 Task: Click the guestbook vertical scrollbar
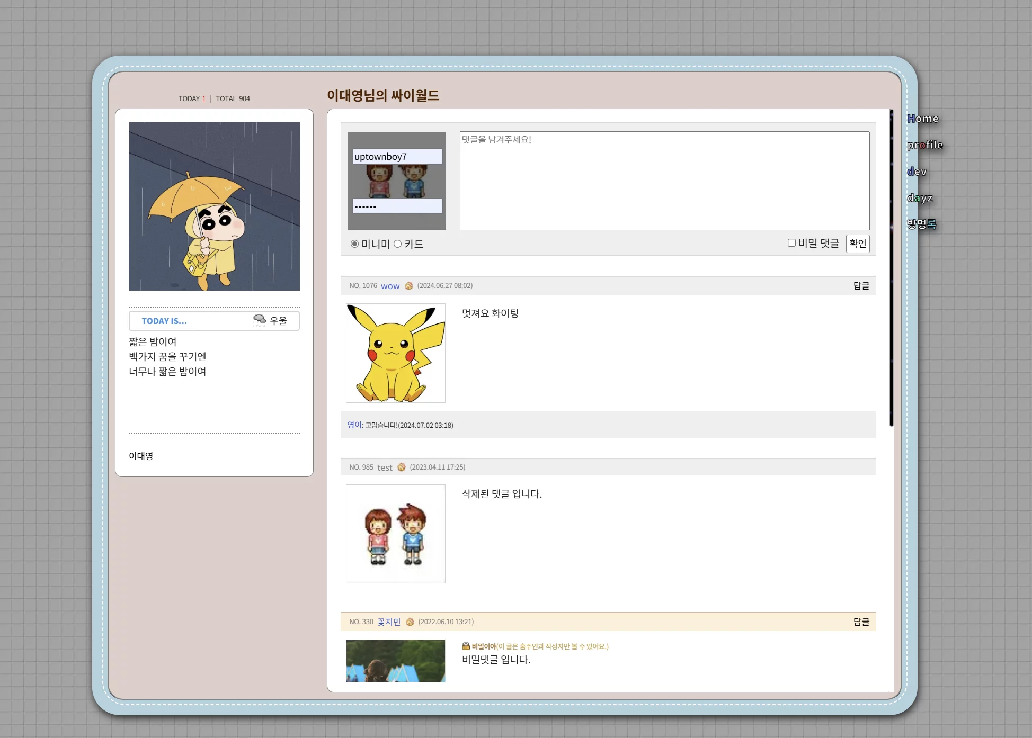click(891, 267)
